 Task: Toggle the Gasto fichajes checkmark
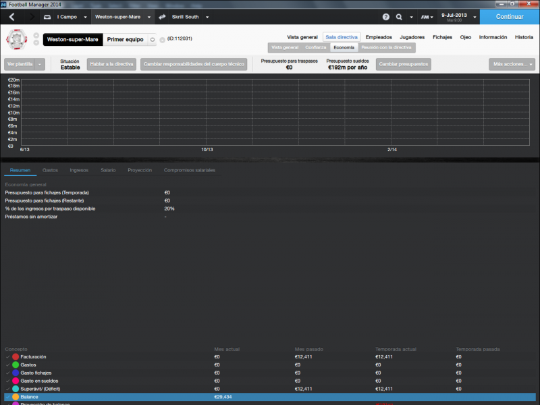[7, 373]
